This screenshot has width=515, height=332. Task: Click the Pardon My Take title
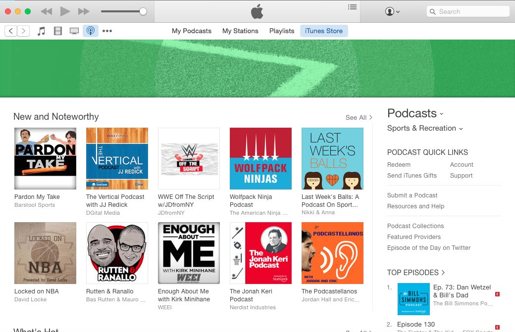pyautogui.click(x=37, y=197)
